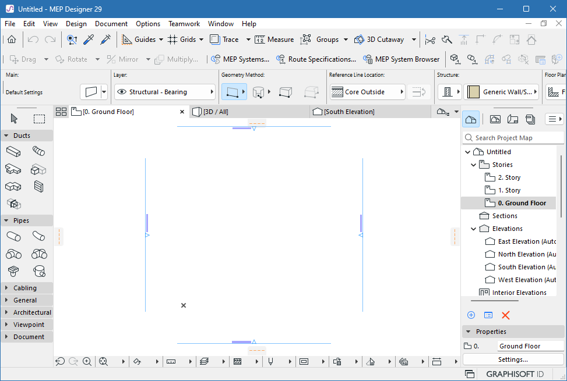Open the MEP System Browser
This screenshot has height=381, width=567.
[x=401, y=59]
